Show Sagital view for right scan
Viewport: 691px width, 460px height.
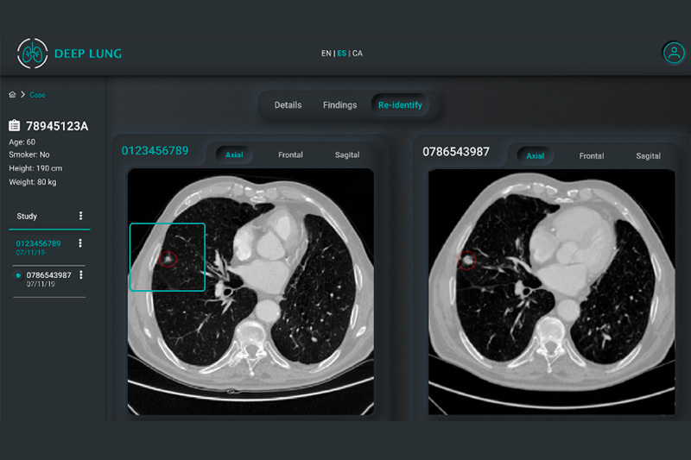tap(648, 156)
